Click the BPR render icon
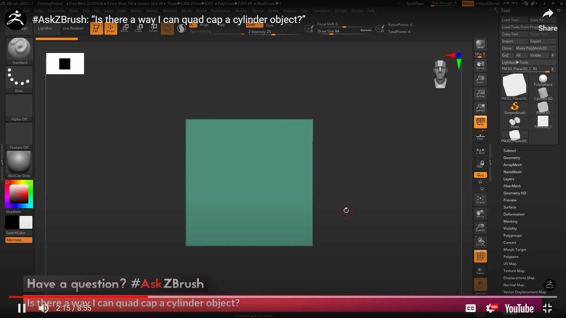The image size is (566, 318). tap(480, 44)
